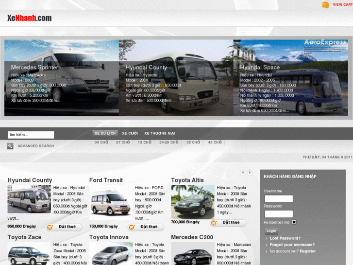This screenshot has height=265, width=353.
Task: Choose the 45 Chỗ submenu
Action: click(x=215, y=142)
